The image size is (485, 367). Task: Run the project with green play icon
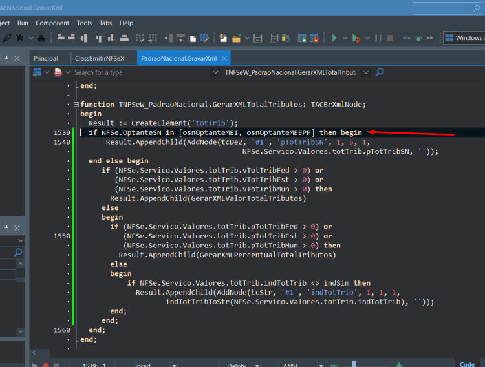[334, 38]
